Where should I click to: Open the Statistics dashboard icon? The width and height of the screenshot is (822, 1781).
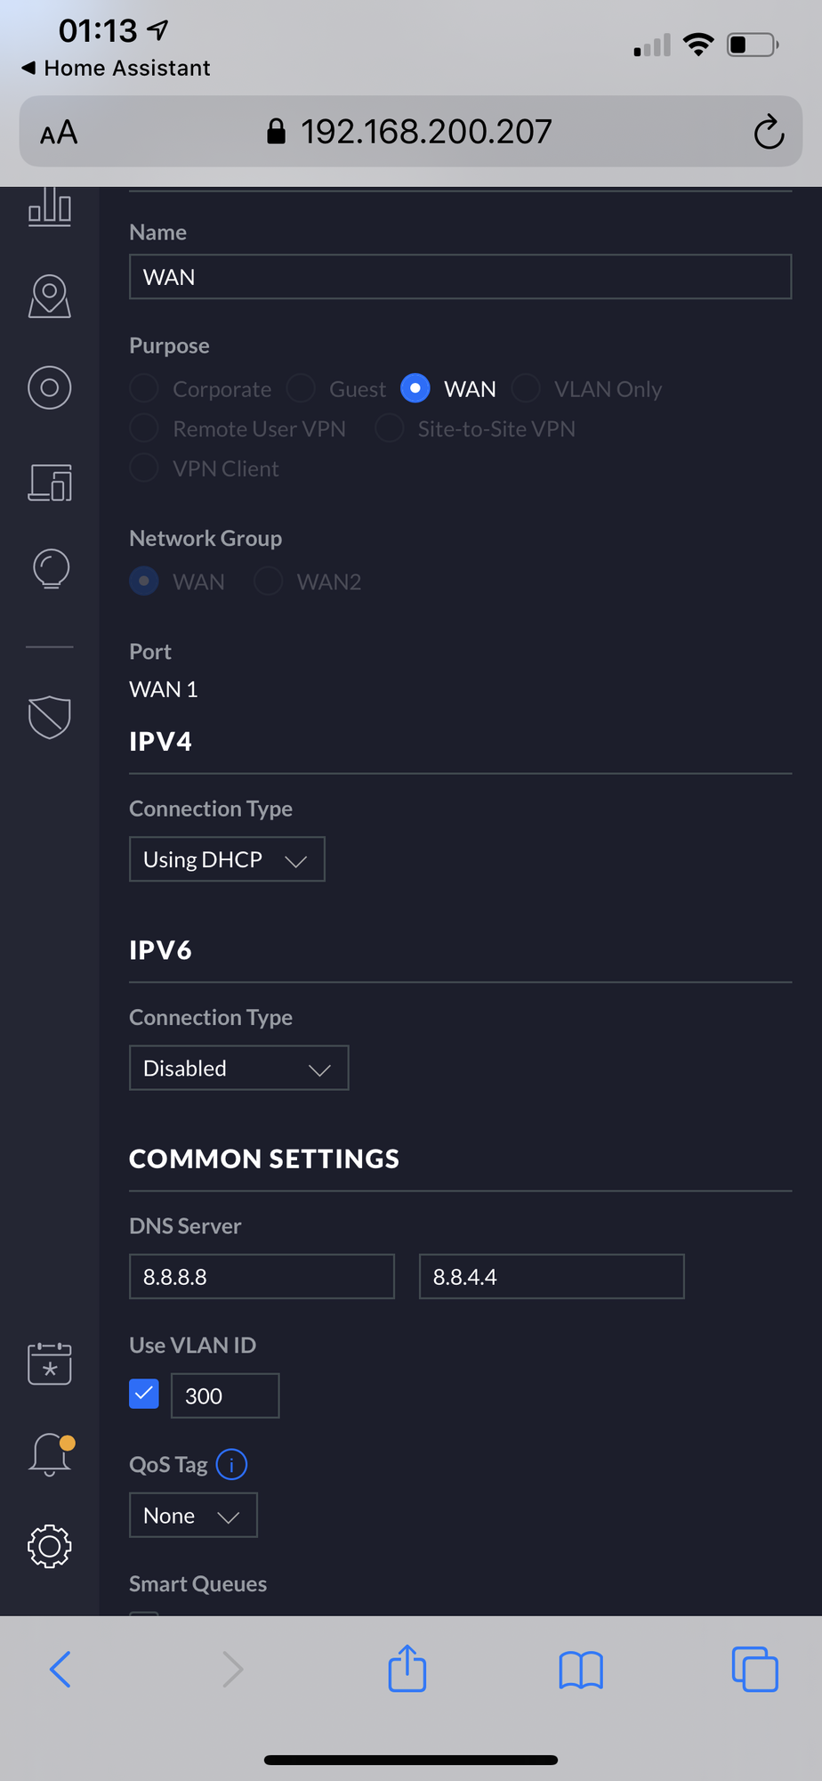pos(49,208)
